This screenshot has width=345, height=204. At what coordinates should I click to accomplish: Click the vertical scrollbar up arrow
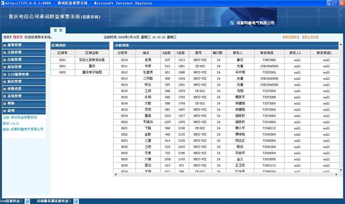point(341,45)
